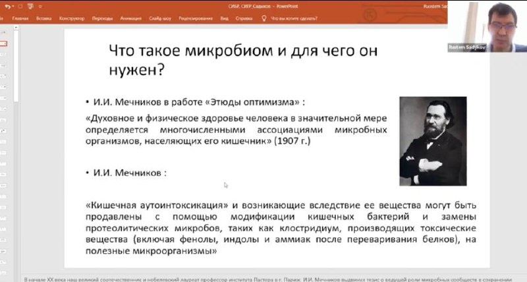The height and width of the screenshot is (282, 527).
Task: Click the bullet 'И.И. Мечников в работе «Этюды оптимизма»'
Action: point(199,102)
